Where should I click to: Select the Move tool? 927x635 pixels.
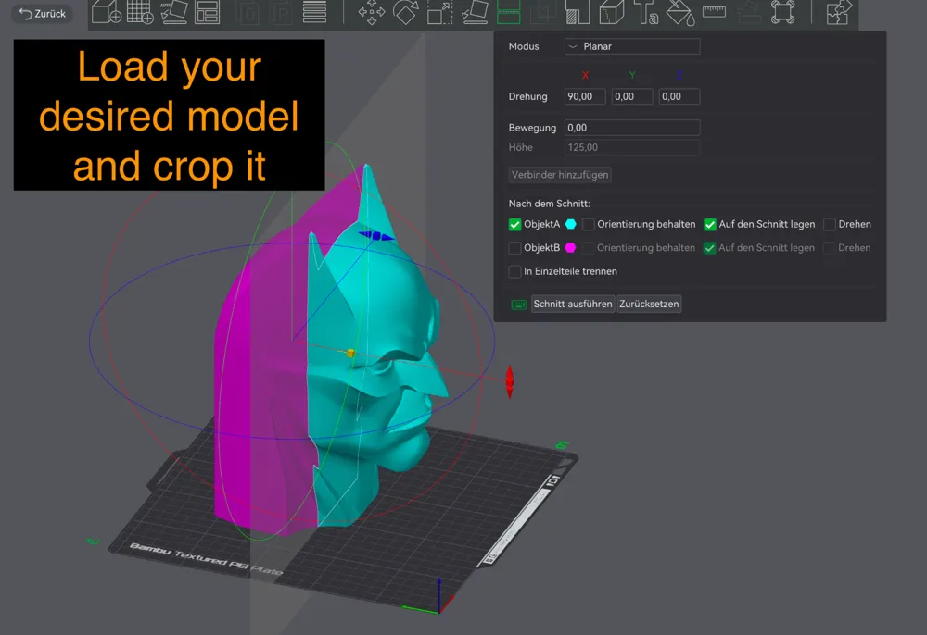click(x=372, y=13)
